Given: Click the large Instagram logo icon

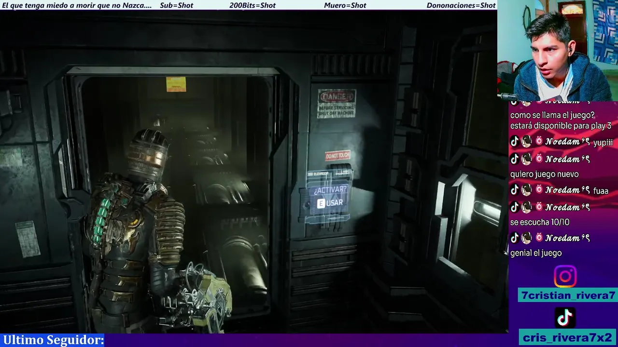Looking at the screenshot, I should tap(565, 277).
